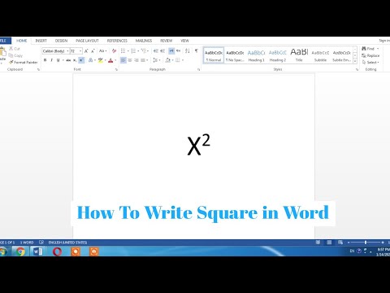Open the Select dropdown in Editing
Viewport: 390px width, 293px height.
tap(370, 62)
